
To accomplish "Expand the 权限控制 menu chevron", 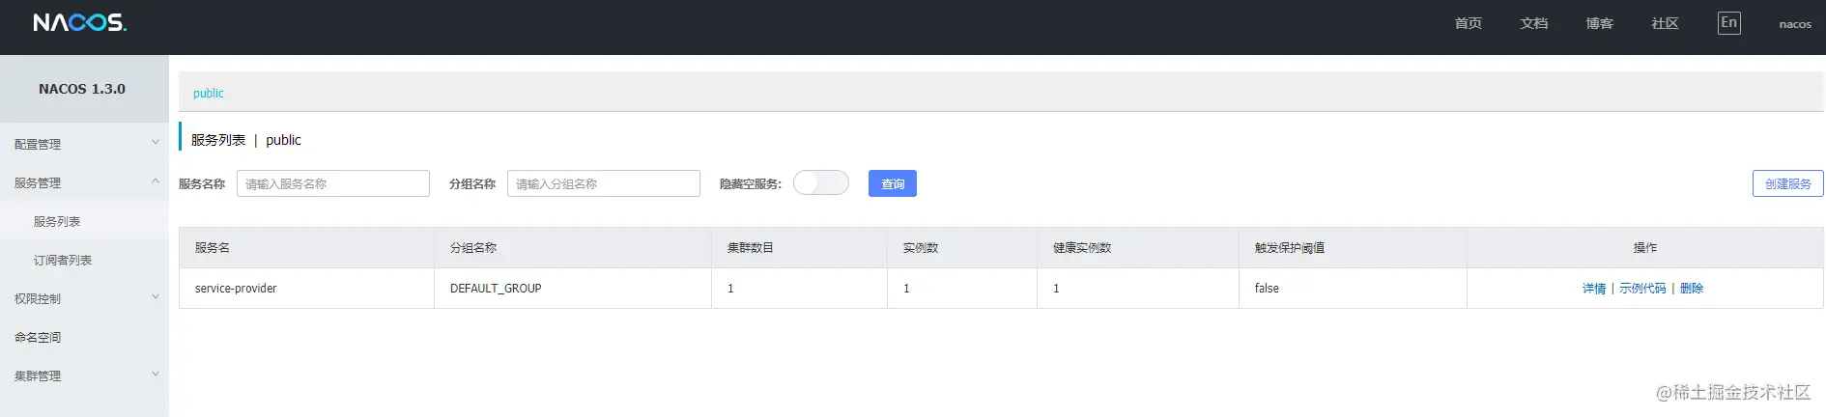I will [x=156, y=297].
